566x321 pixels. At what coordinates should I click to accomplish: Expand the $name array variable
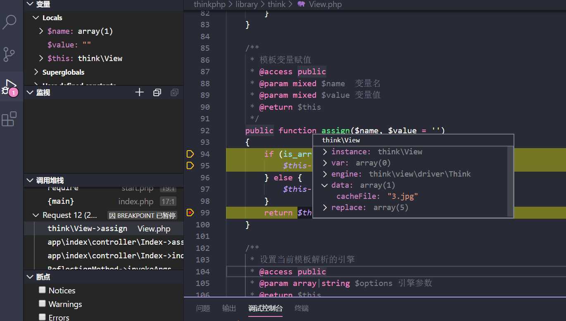pos(41,31)
